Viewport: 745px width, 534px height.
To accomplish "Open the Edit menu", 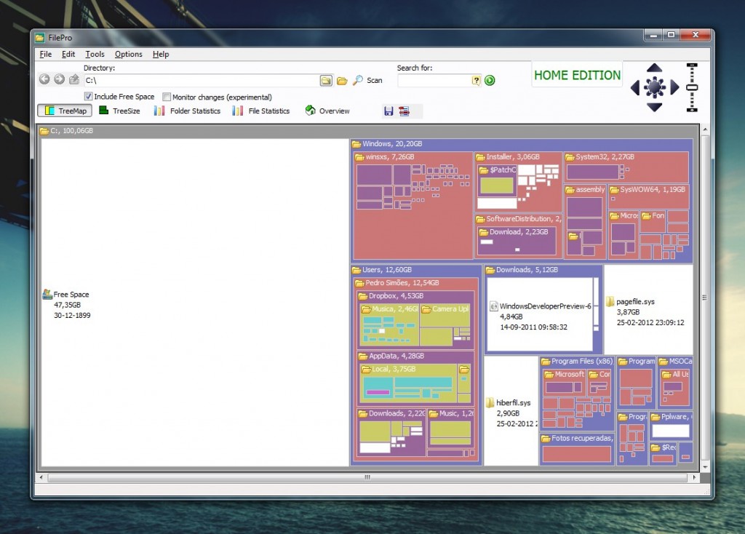I will (x=68, y=54).
